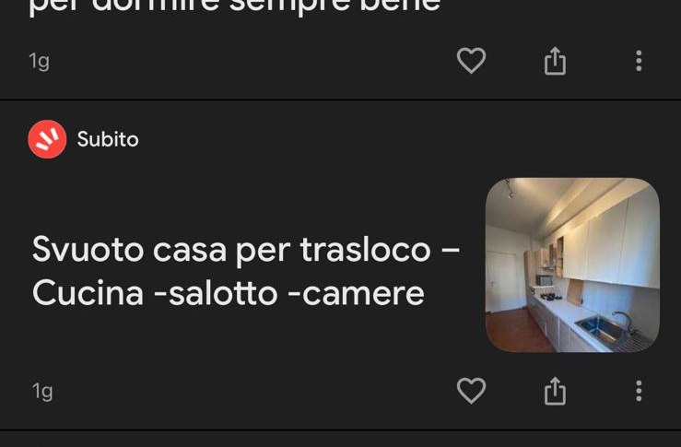Open the 'Svuoto casa per trasloco' headline
Screen dimensions: 681x447
pyautogui.click(x=246, y=271)
